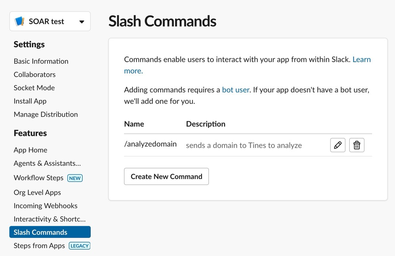This screenshot has height=256, width=395.
Task: Select Org Level Apps
Action: click(37, 193)
